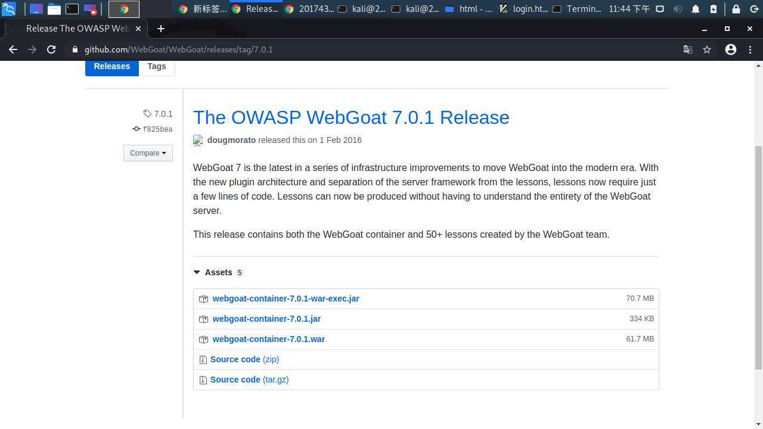This screenshot has width=763, height=429.
Task: Click the package icon beside webgoat-container-7.0.1.war
Action: pyautogui.click(x=203, y=340)
